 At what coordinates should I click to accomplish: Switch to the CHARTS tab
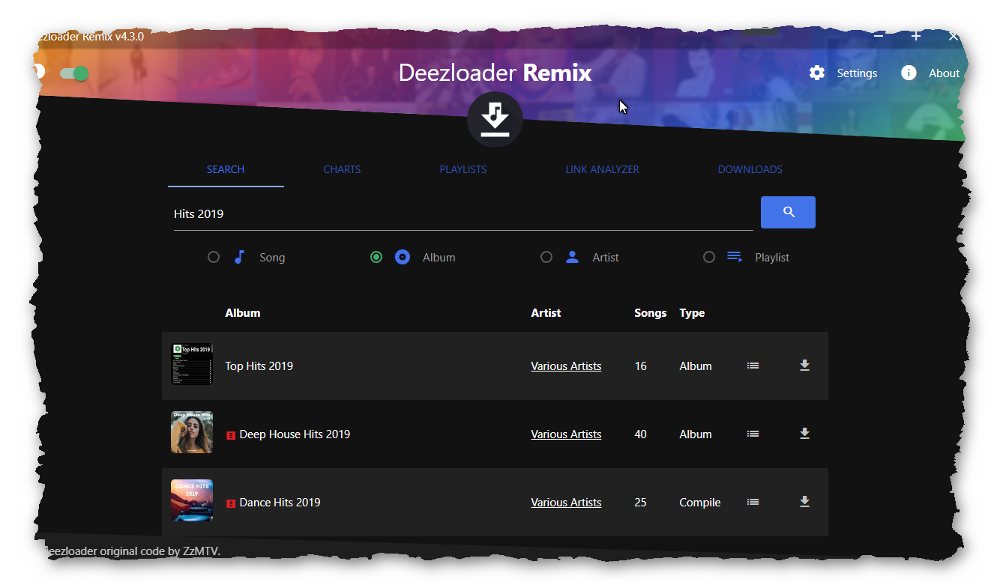pyautogui.click(x=342, y=169)
